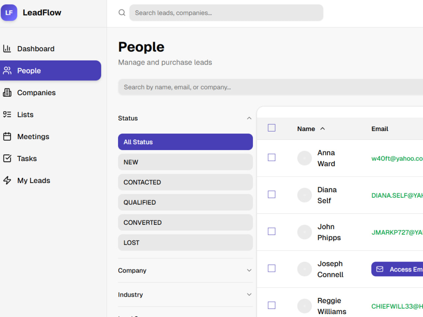The image size is (423, 317).
Task: Click Access Email for Joseph Connell
Action: tap(397, 269)
